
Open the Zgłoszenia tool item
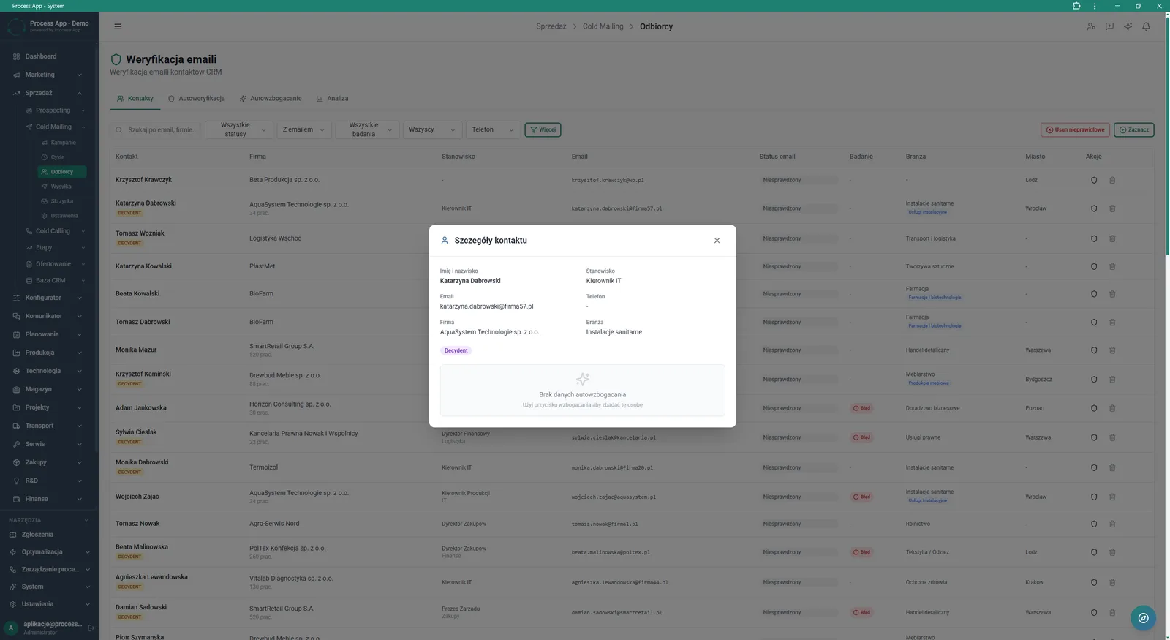48,535
